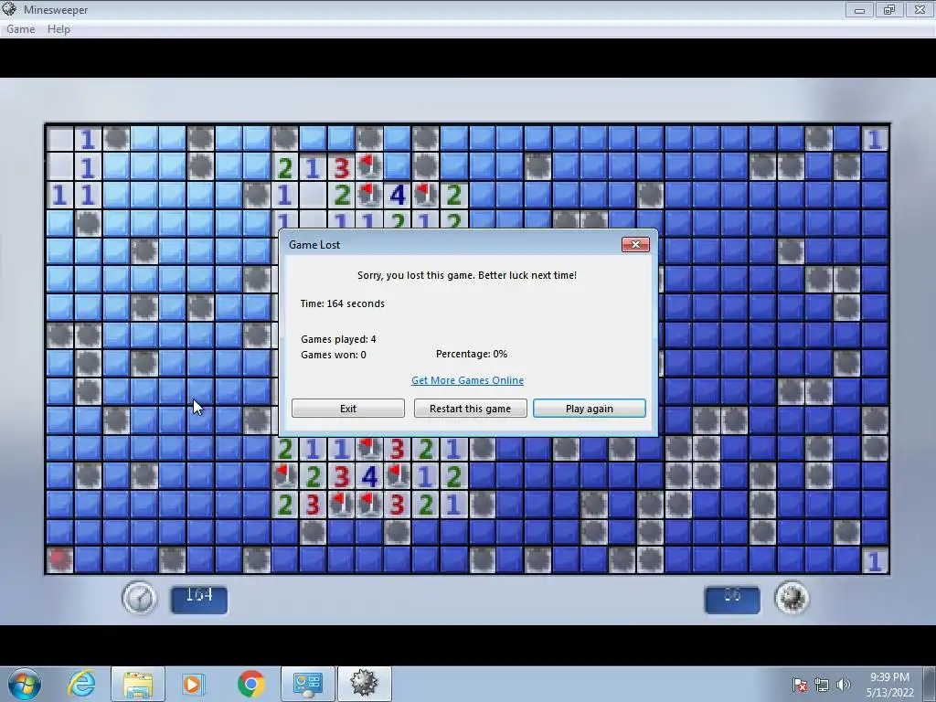Click the Sorry, you lost this game message
The image size is (936, 702).
[x=467, y=275]
